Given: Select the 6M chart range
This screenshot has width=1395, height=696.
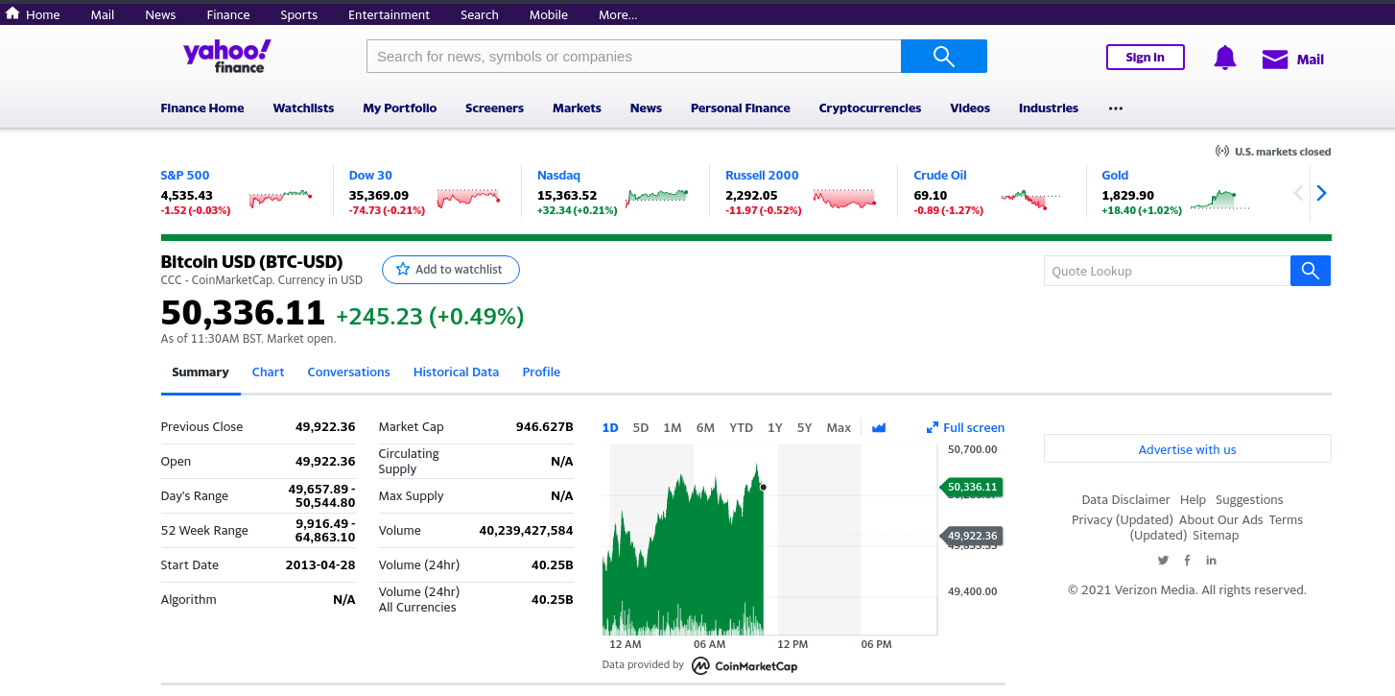Looking at the screenshot, I should coord(705,428).
